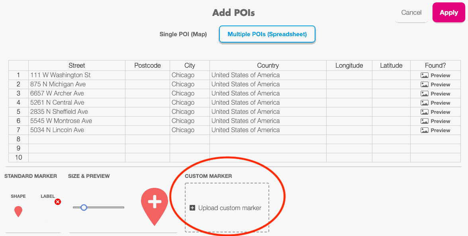Image resolution: width=468 pixels, height=236 pixels.
Task: Adjust the marker size slider
Action: pyautogui.click(x=84, y=207)
